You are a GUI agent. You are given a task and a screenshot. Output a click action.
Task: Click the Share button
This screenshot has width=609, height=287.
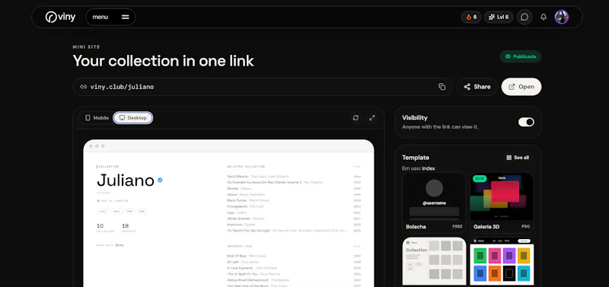pyautogui.click(x=477, y=87)
